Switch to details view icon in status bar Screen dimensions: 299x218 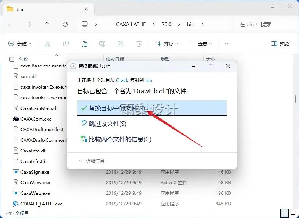(285, 213)
